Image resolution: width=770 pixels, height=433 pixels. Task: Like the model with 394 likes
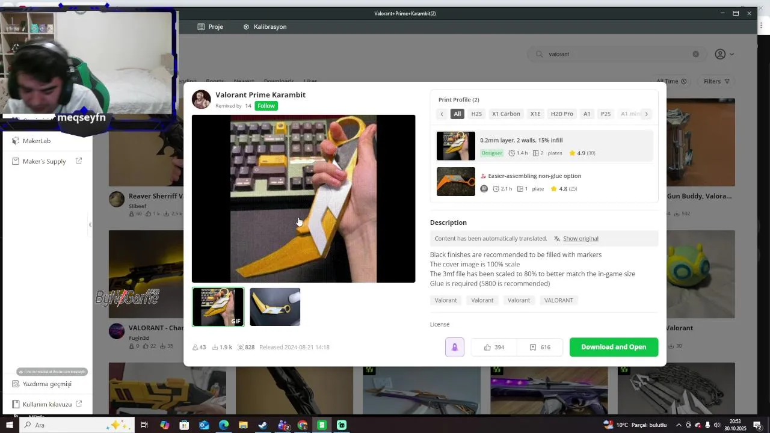[x=494, y=347]
